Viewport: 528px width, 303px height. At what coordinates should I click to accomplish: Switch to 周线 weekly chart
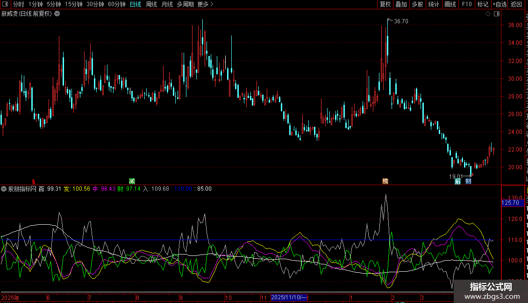tap(151, 4)
